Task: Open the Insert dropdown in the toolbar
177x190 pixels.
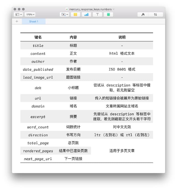Action: pyautogui.click(x=65, y=14)
